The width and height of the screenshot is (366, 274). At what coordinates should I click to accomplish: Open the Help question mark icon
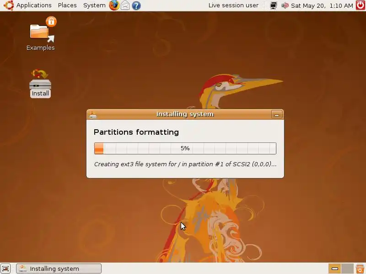136,5
